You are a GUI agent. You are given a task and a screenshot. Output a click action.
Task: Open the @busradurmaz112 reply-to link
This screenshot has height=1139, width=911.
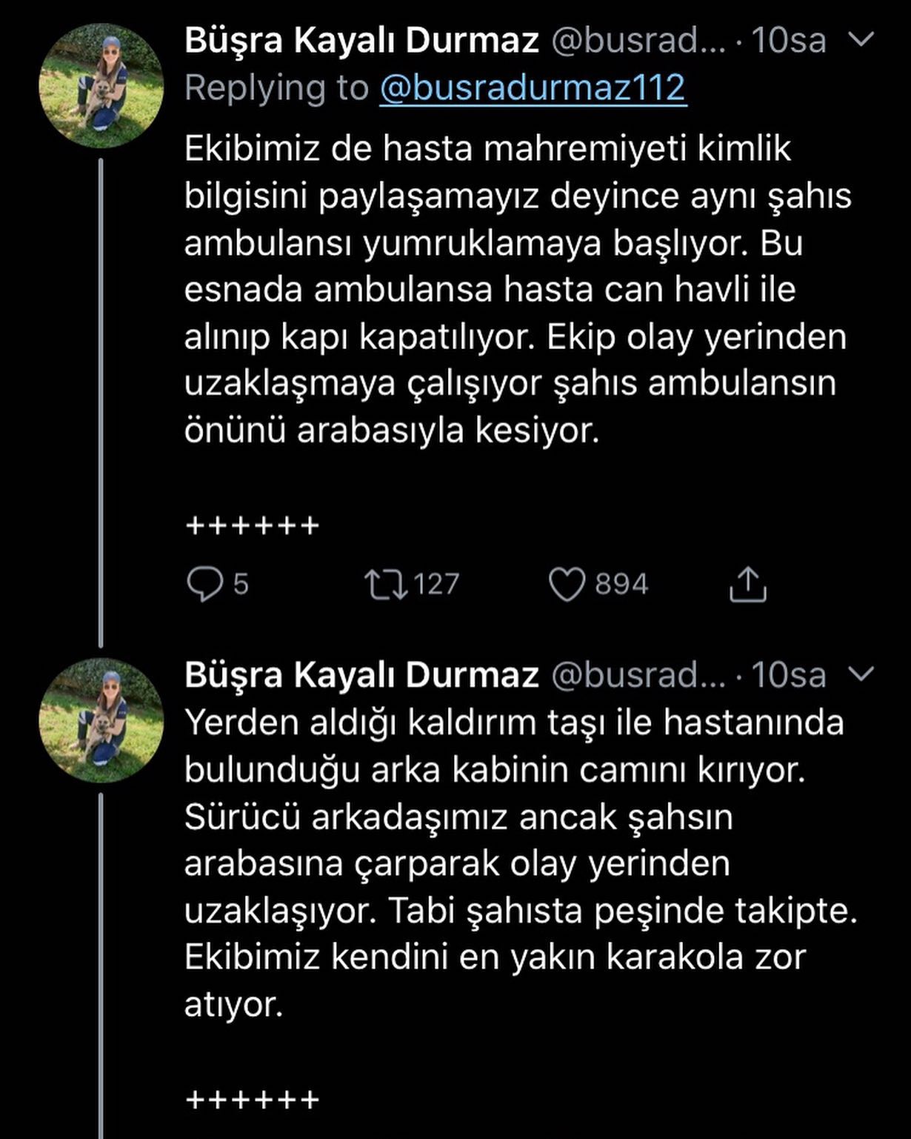coord(533,87)
